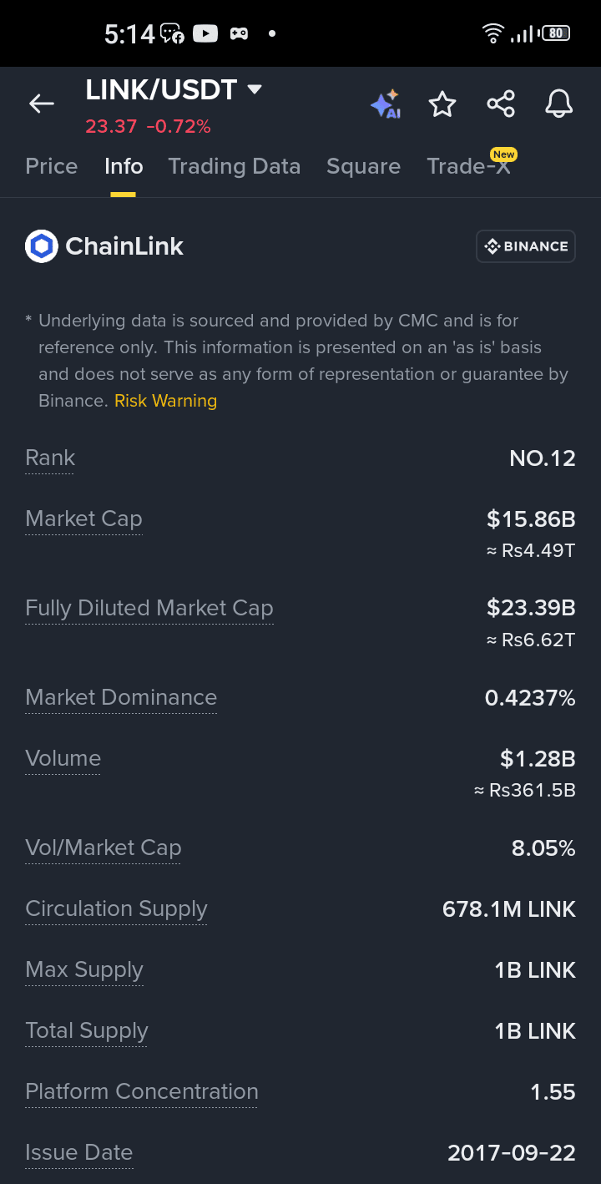Open the AI sparkle assistant icon
Image resolution: width=601 pixels, height=1184 pixels.
[x=386, y=104]
